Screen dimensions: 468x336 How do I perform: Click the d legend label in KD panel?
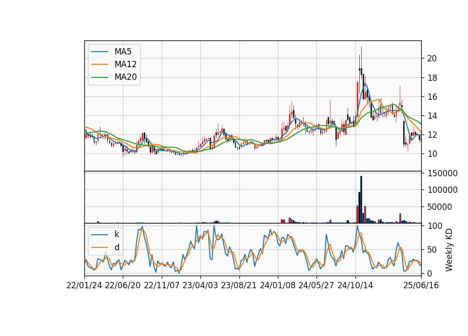coord(117,247)
